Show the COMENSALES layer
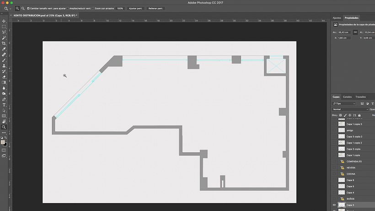 click(x=334, y=162)
